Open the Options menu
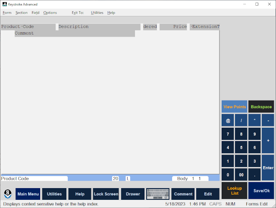The height and width of the screenshot is (208, 276). tap(50, 13)
